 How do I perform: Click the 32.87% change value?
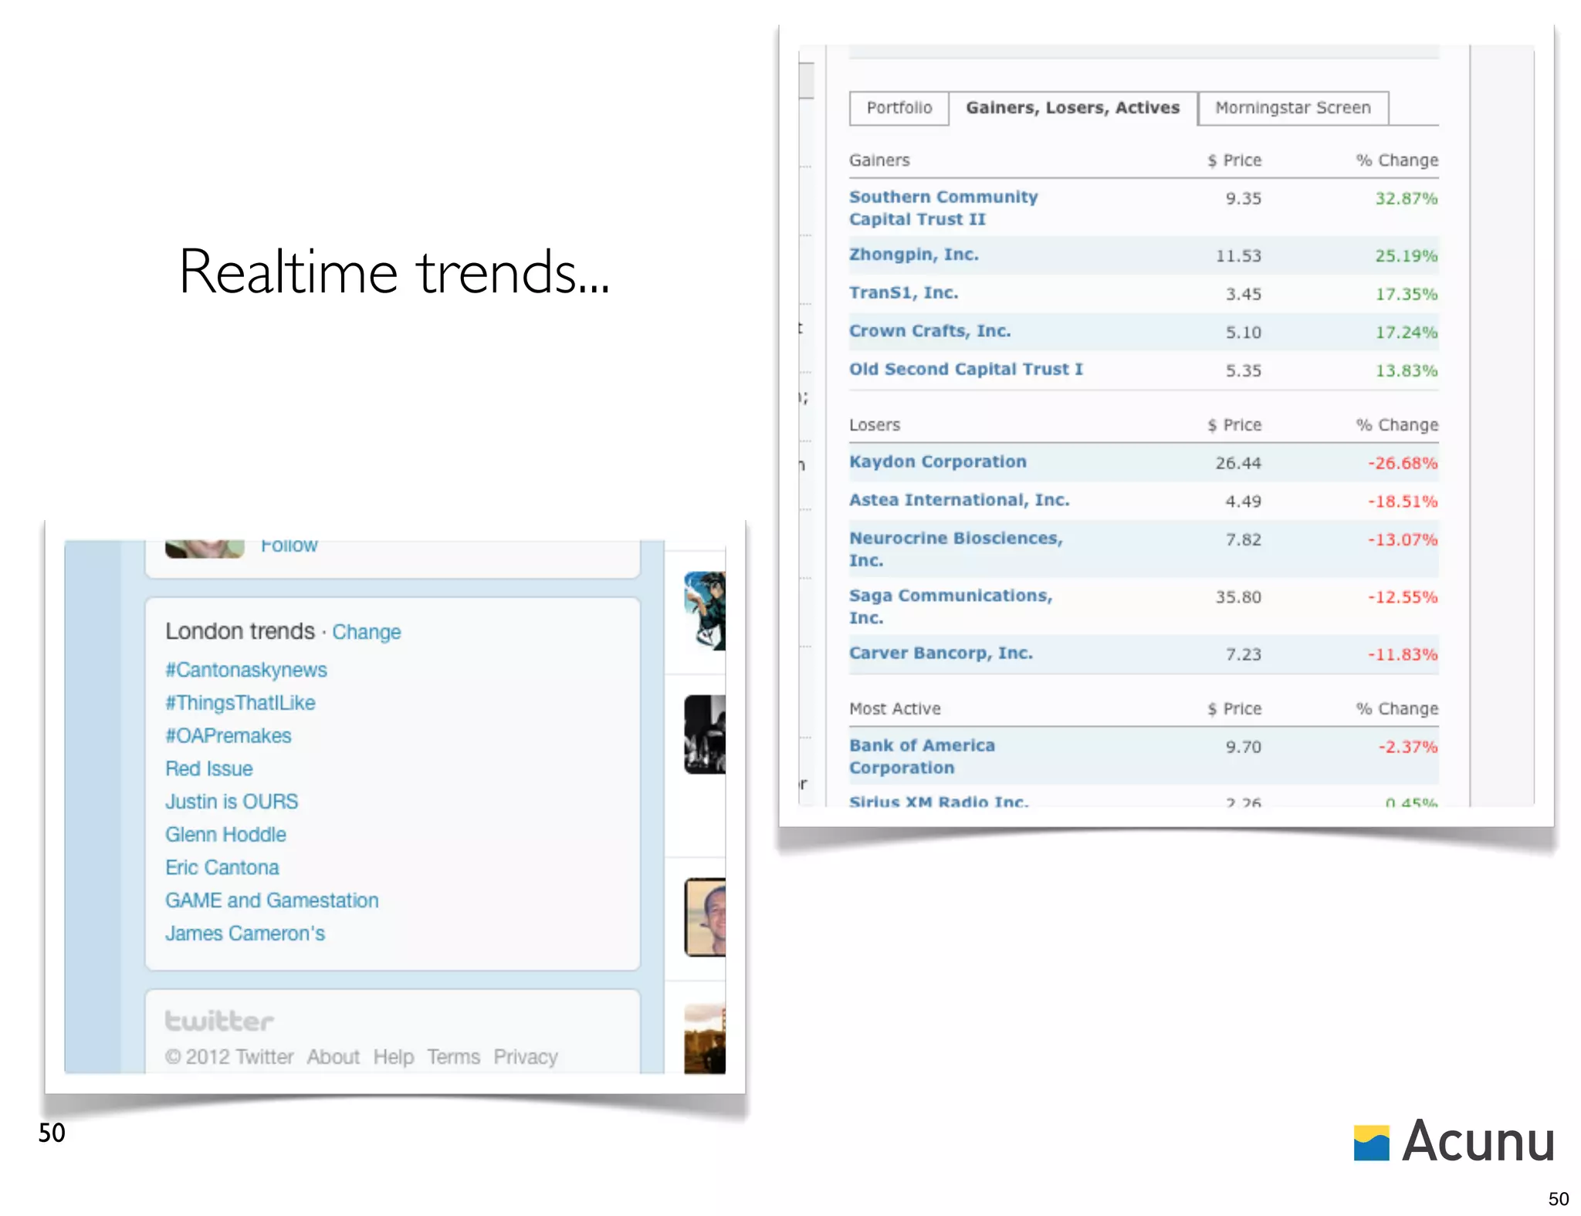(x=1406, y=199)
